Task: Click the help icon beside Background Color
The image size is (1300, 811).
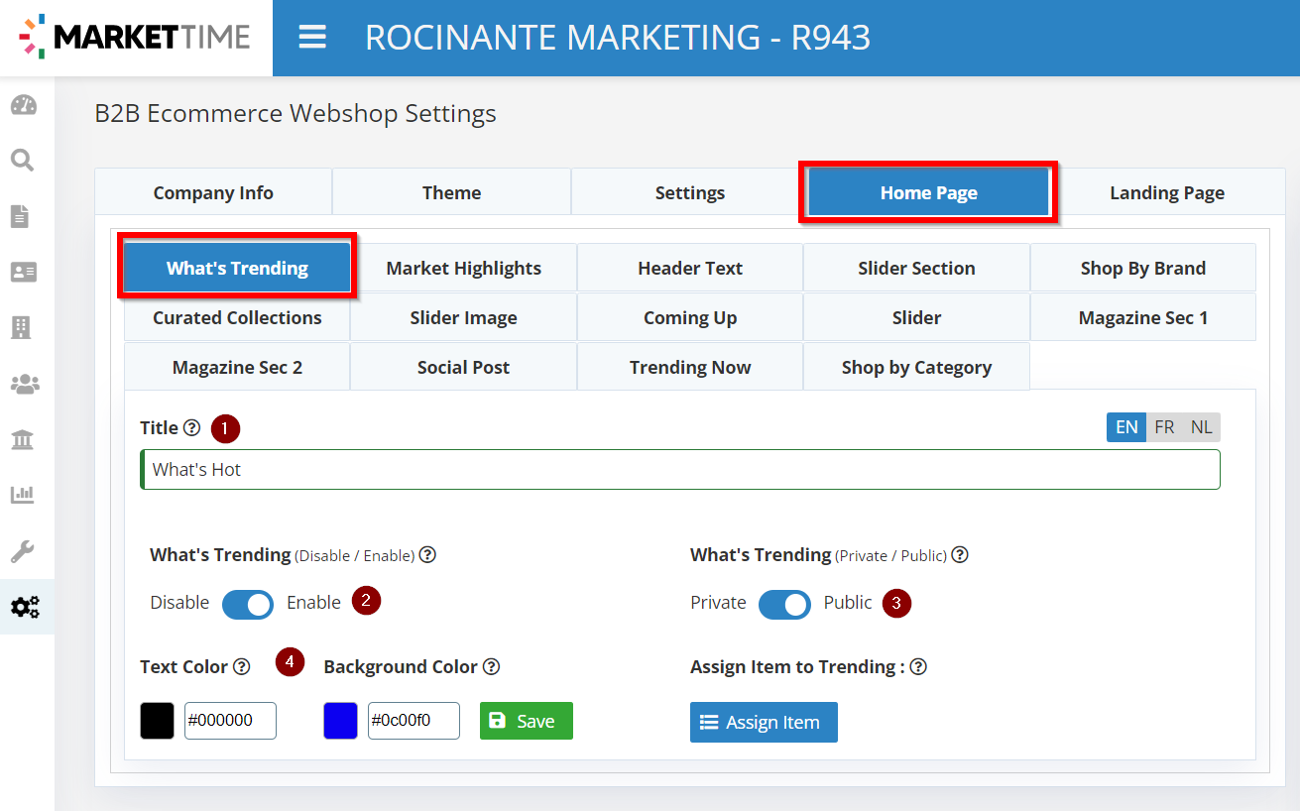Action: tap(491, 667)
